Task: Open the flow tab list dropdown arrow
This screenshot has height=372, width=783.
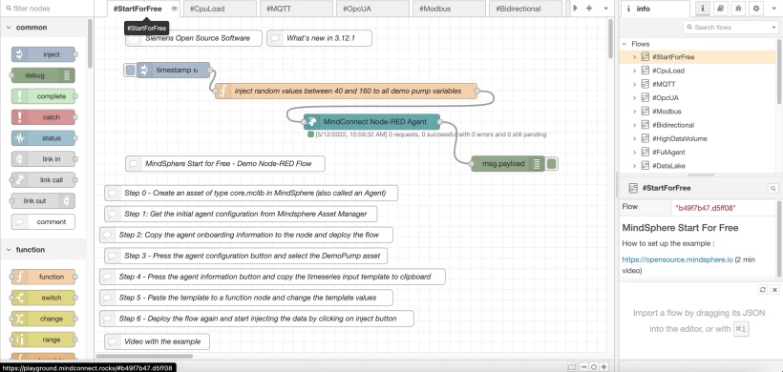Action: [605, 9]
